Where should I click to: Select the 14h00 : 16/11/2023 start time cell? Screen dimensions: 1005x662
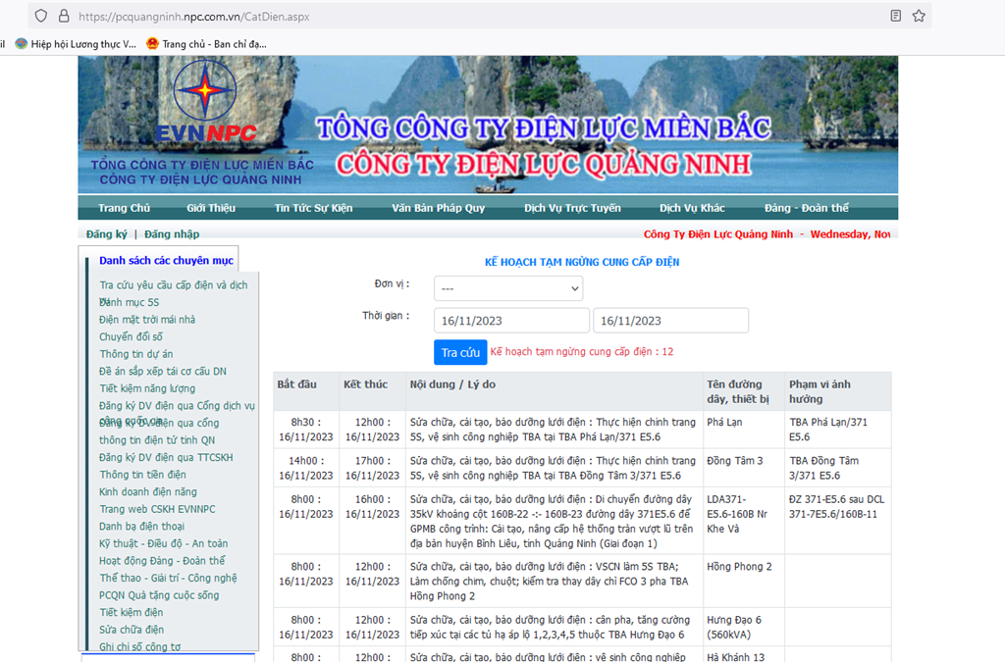[x=306, y=468]
